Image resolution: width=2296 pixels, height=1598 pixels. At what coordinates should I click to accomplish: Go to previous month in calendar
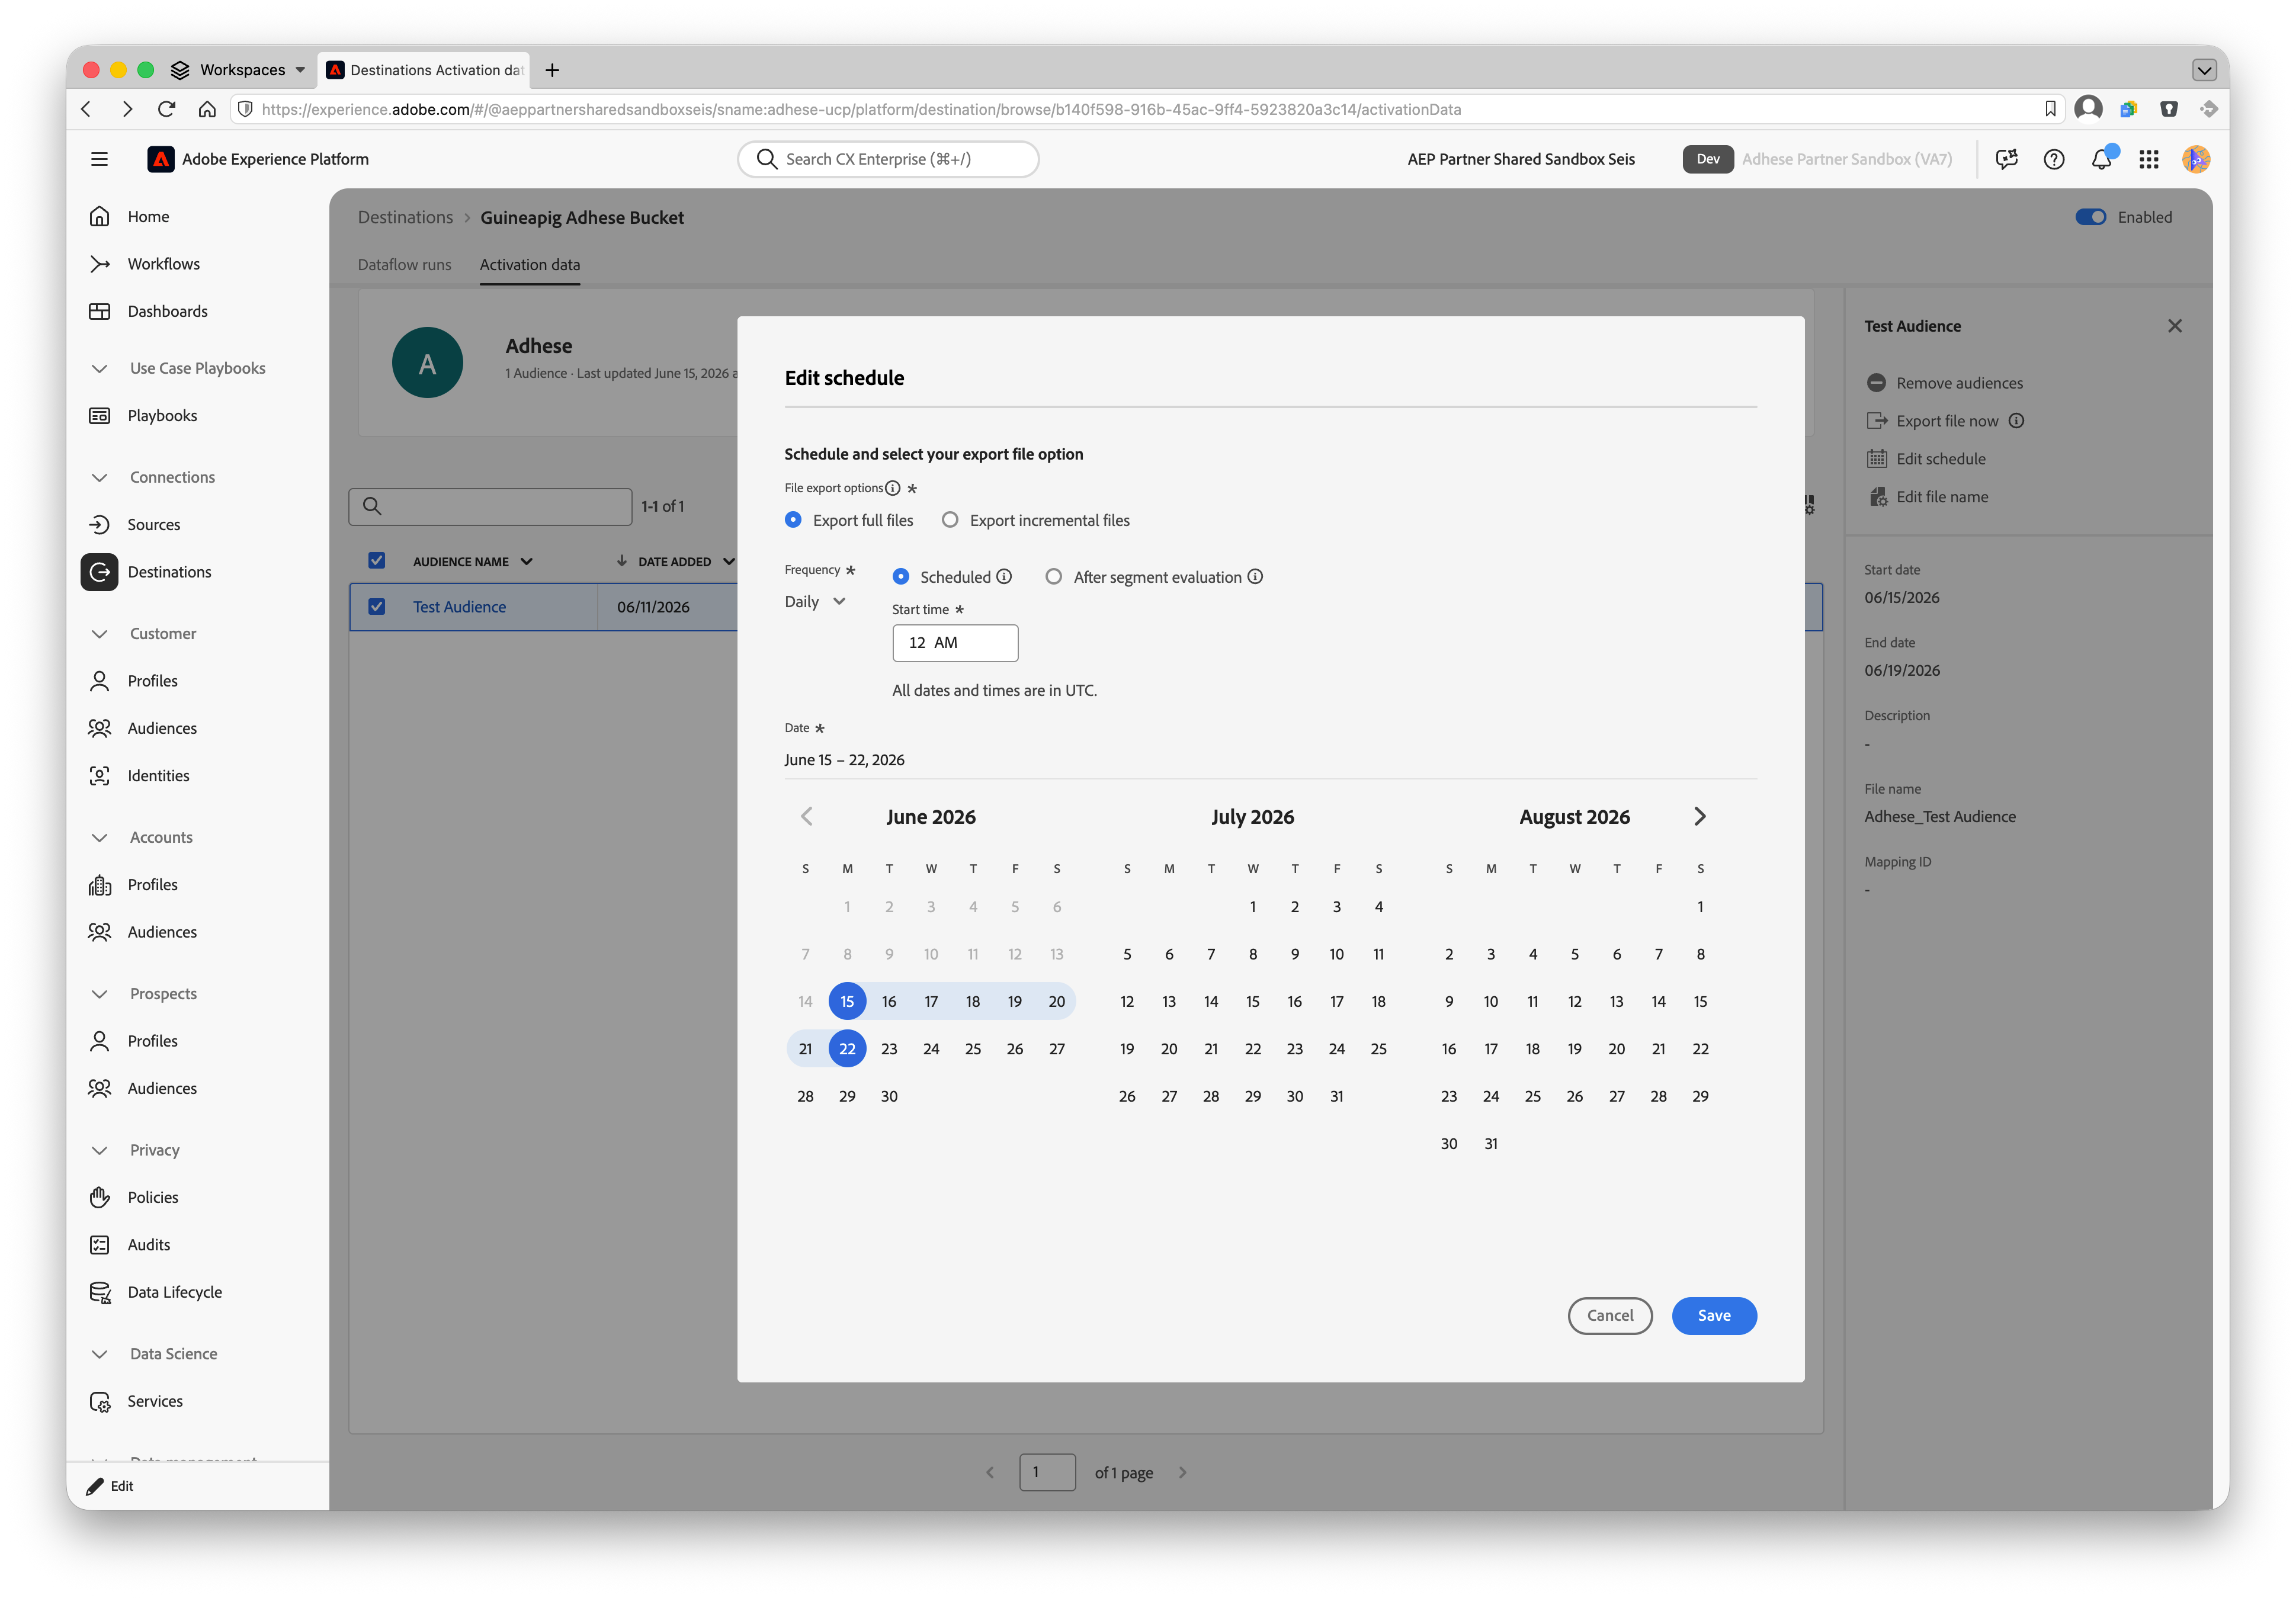coord(807,816)
